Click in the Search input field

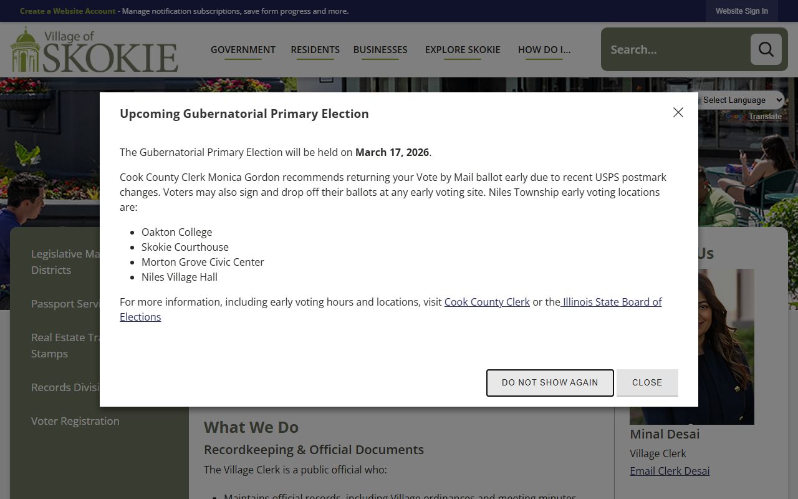[x=677, y=49]
